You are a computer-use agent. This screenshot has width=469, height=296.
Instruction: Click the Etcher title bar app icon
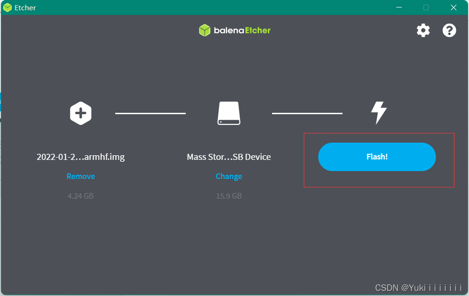7,7
